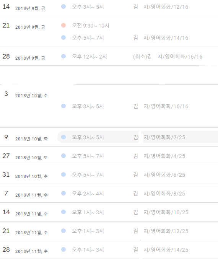Viewport: 218px width, 259px height.
Task: Select date 27 of 2018년 10월, 토
Action: click(6, 156)
